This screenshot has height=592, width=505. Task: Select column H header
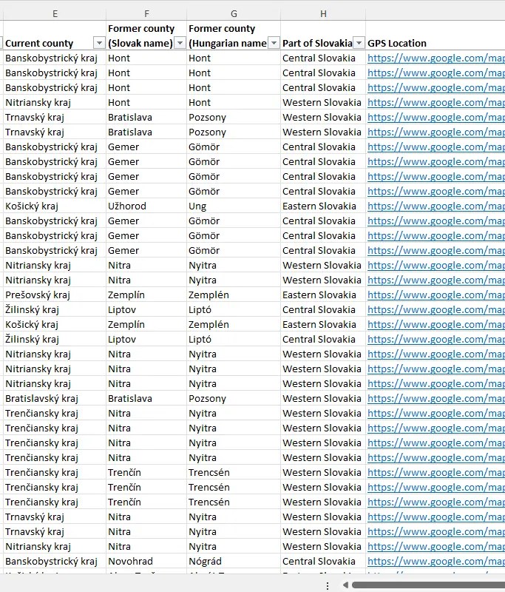(323, 13)
